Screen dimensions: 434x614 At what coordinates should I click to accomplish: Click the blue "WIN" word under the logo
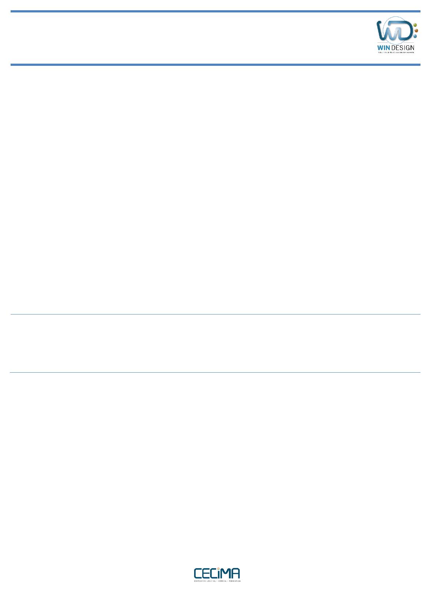click(384, 48)
